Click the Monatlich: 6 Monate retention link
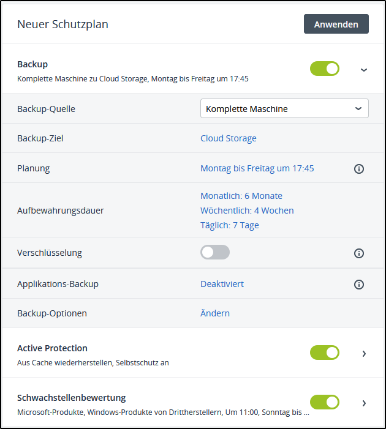This screenshot has height=429, width=386. 241,196
